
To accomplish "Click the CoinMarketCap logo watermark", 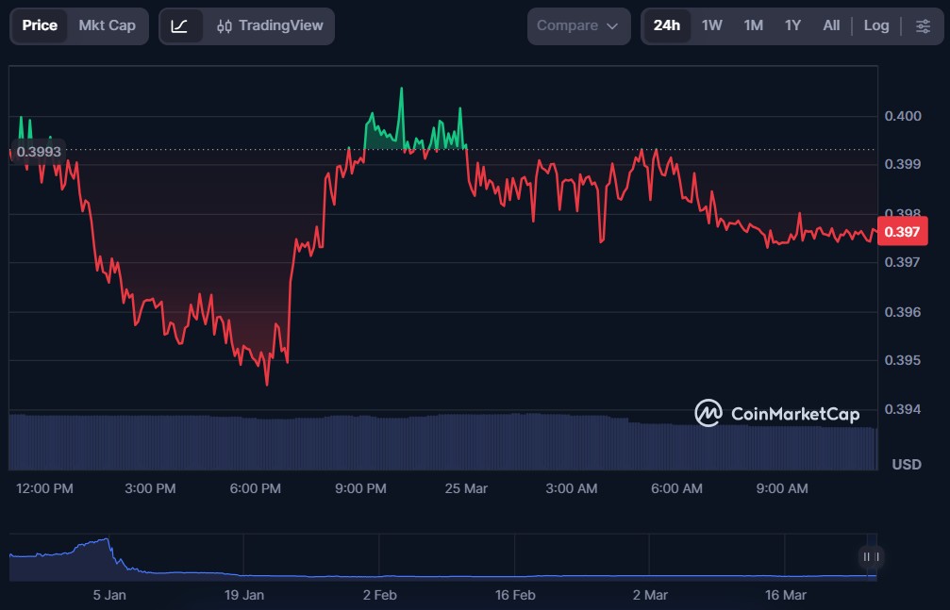I will (777, 413).
